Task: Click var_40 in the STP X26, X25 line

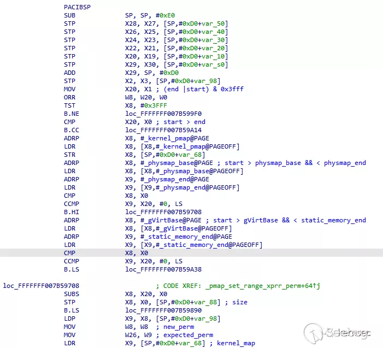Action: coord(213,32)
